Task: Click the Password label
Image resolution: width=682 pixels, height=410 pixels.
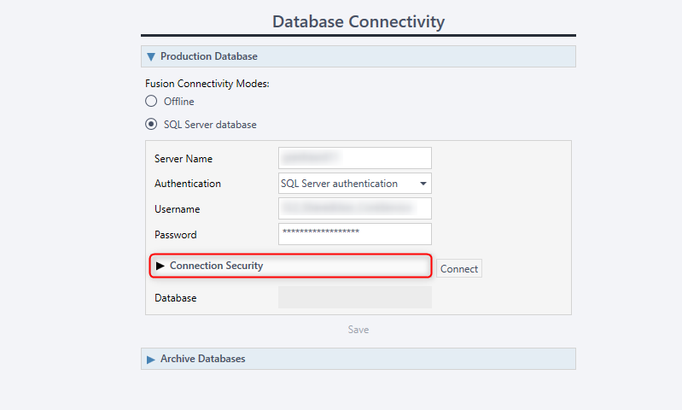Action: click(x=175, y=235)
